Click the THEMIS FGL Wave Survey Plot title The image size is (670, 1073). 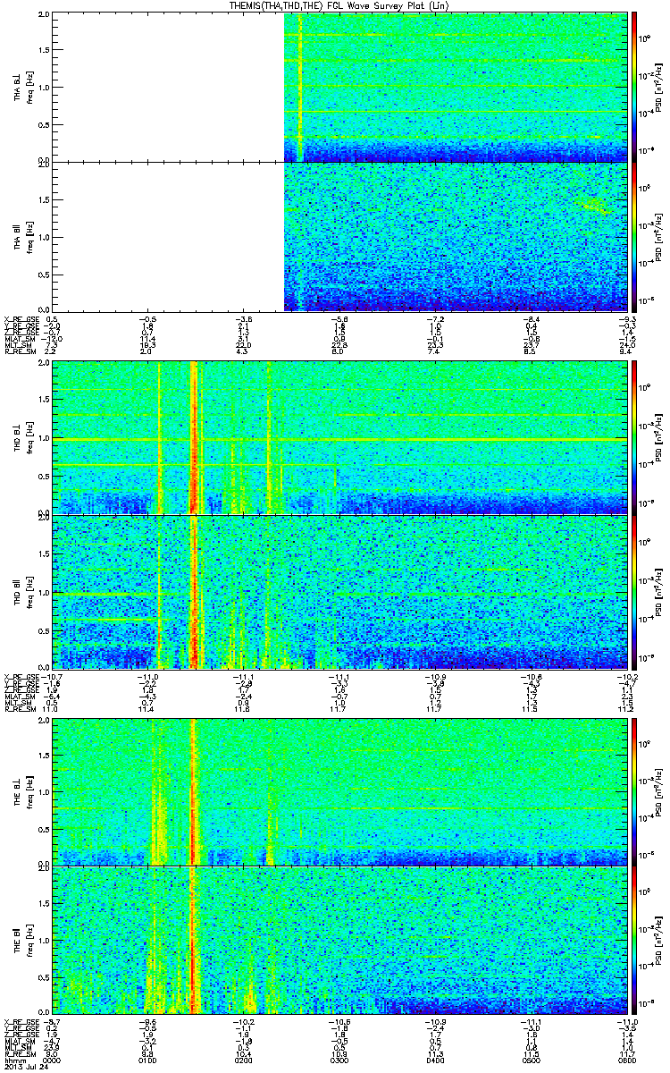tap(339, 5)
